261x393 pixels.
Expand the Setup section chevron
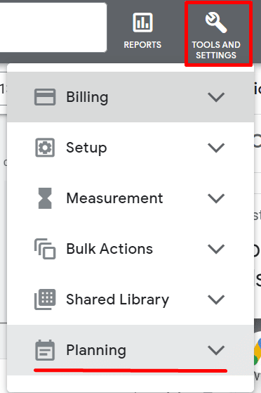coord(216,148)
